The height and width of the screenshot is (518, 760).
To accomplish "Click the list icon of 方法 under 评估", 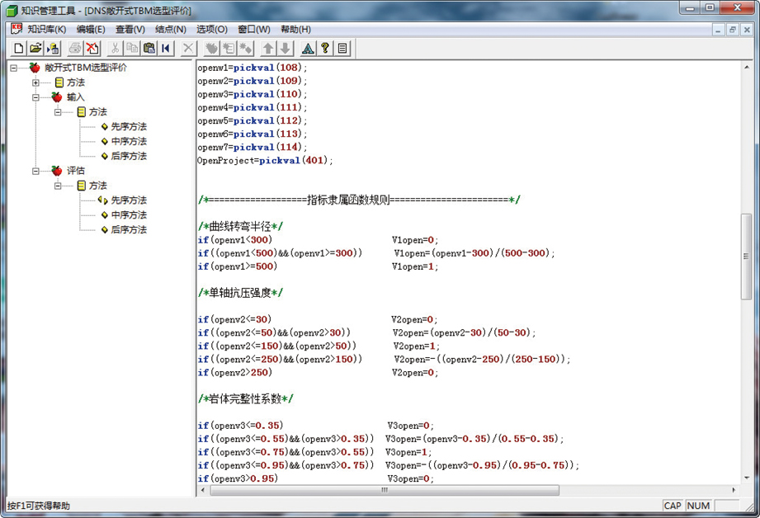I will [x=82, y=186].
